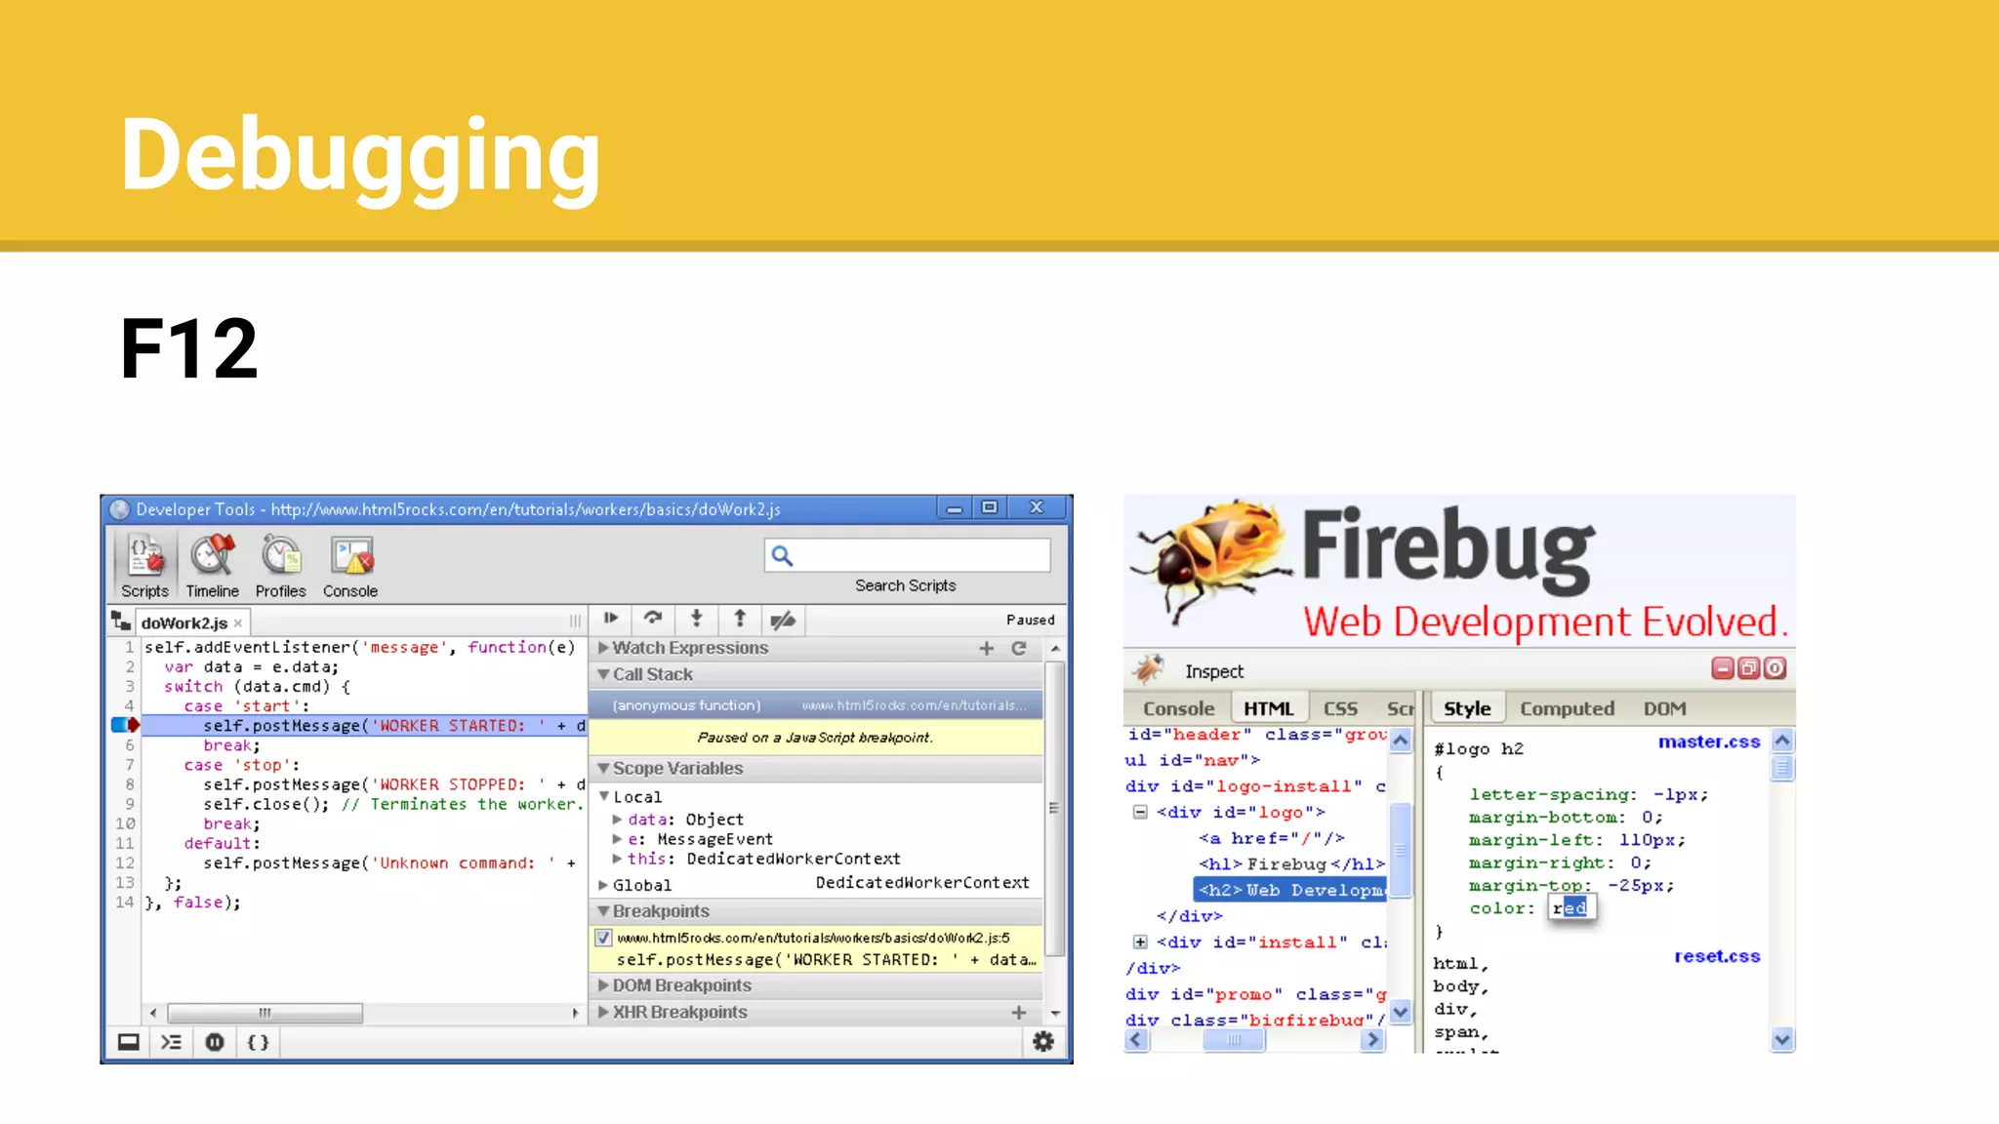
Task: Click the step over debugger icon
Action: pos(653,619)
